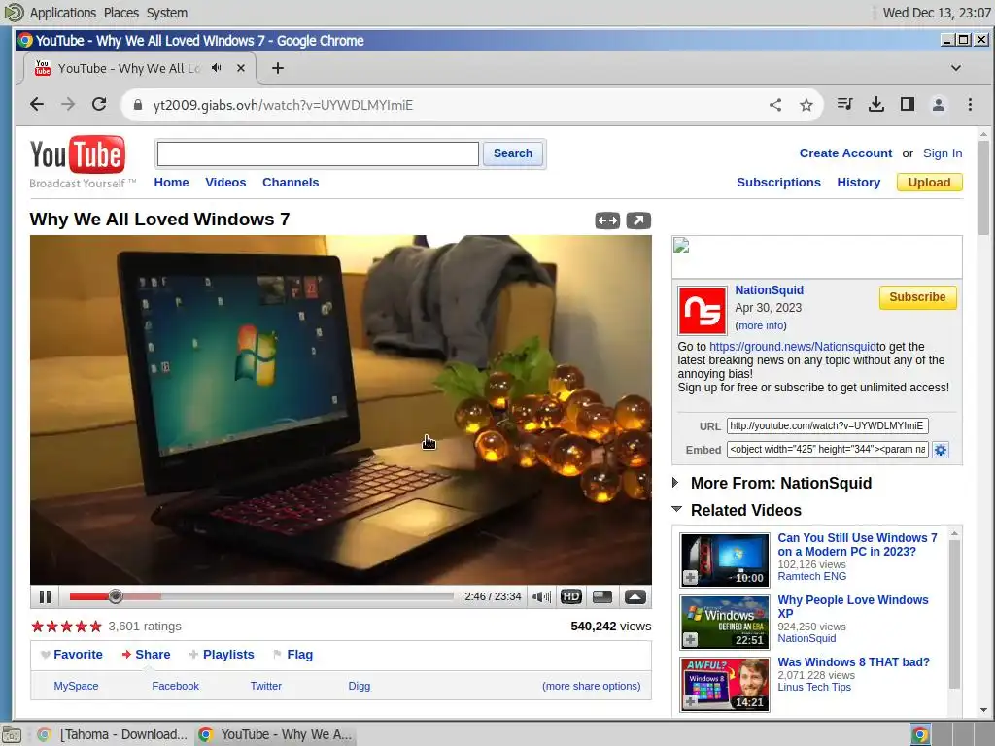Switch player to widescreen size icon
Screen dimensions: 995x746
click(602, 597)
